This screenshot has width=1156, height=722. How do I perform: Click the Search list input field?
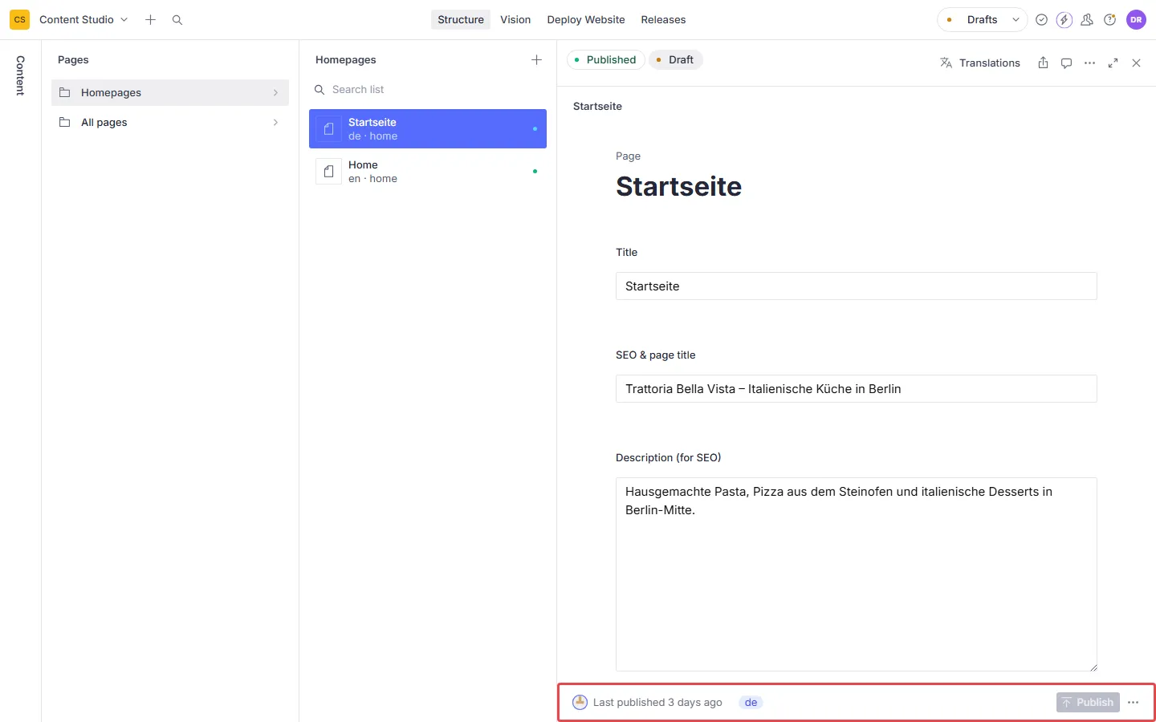coord(428,89)
